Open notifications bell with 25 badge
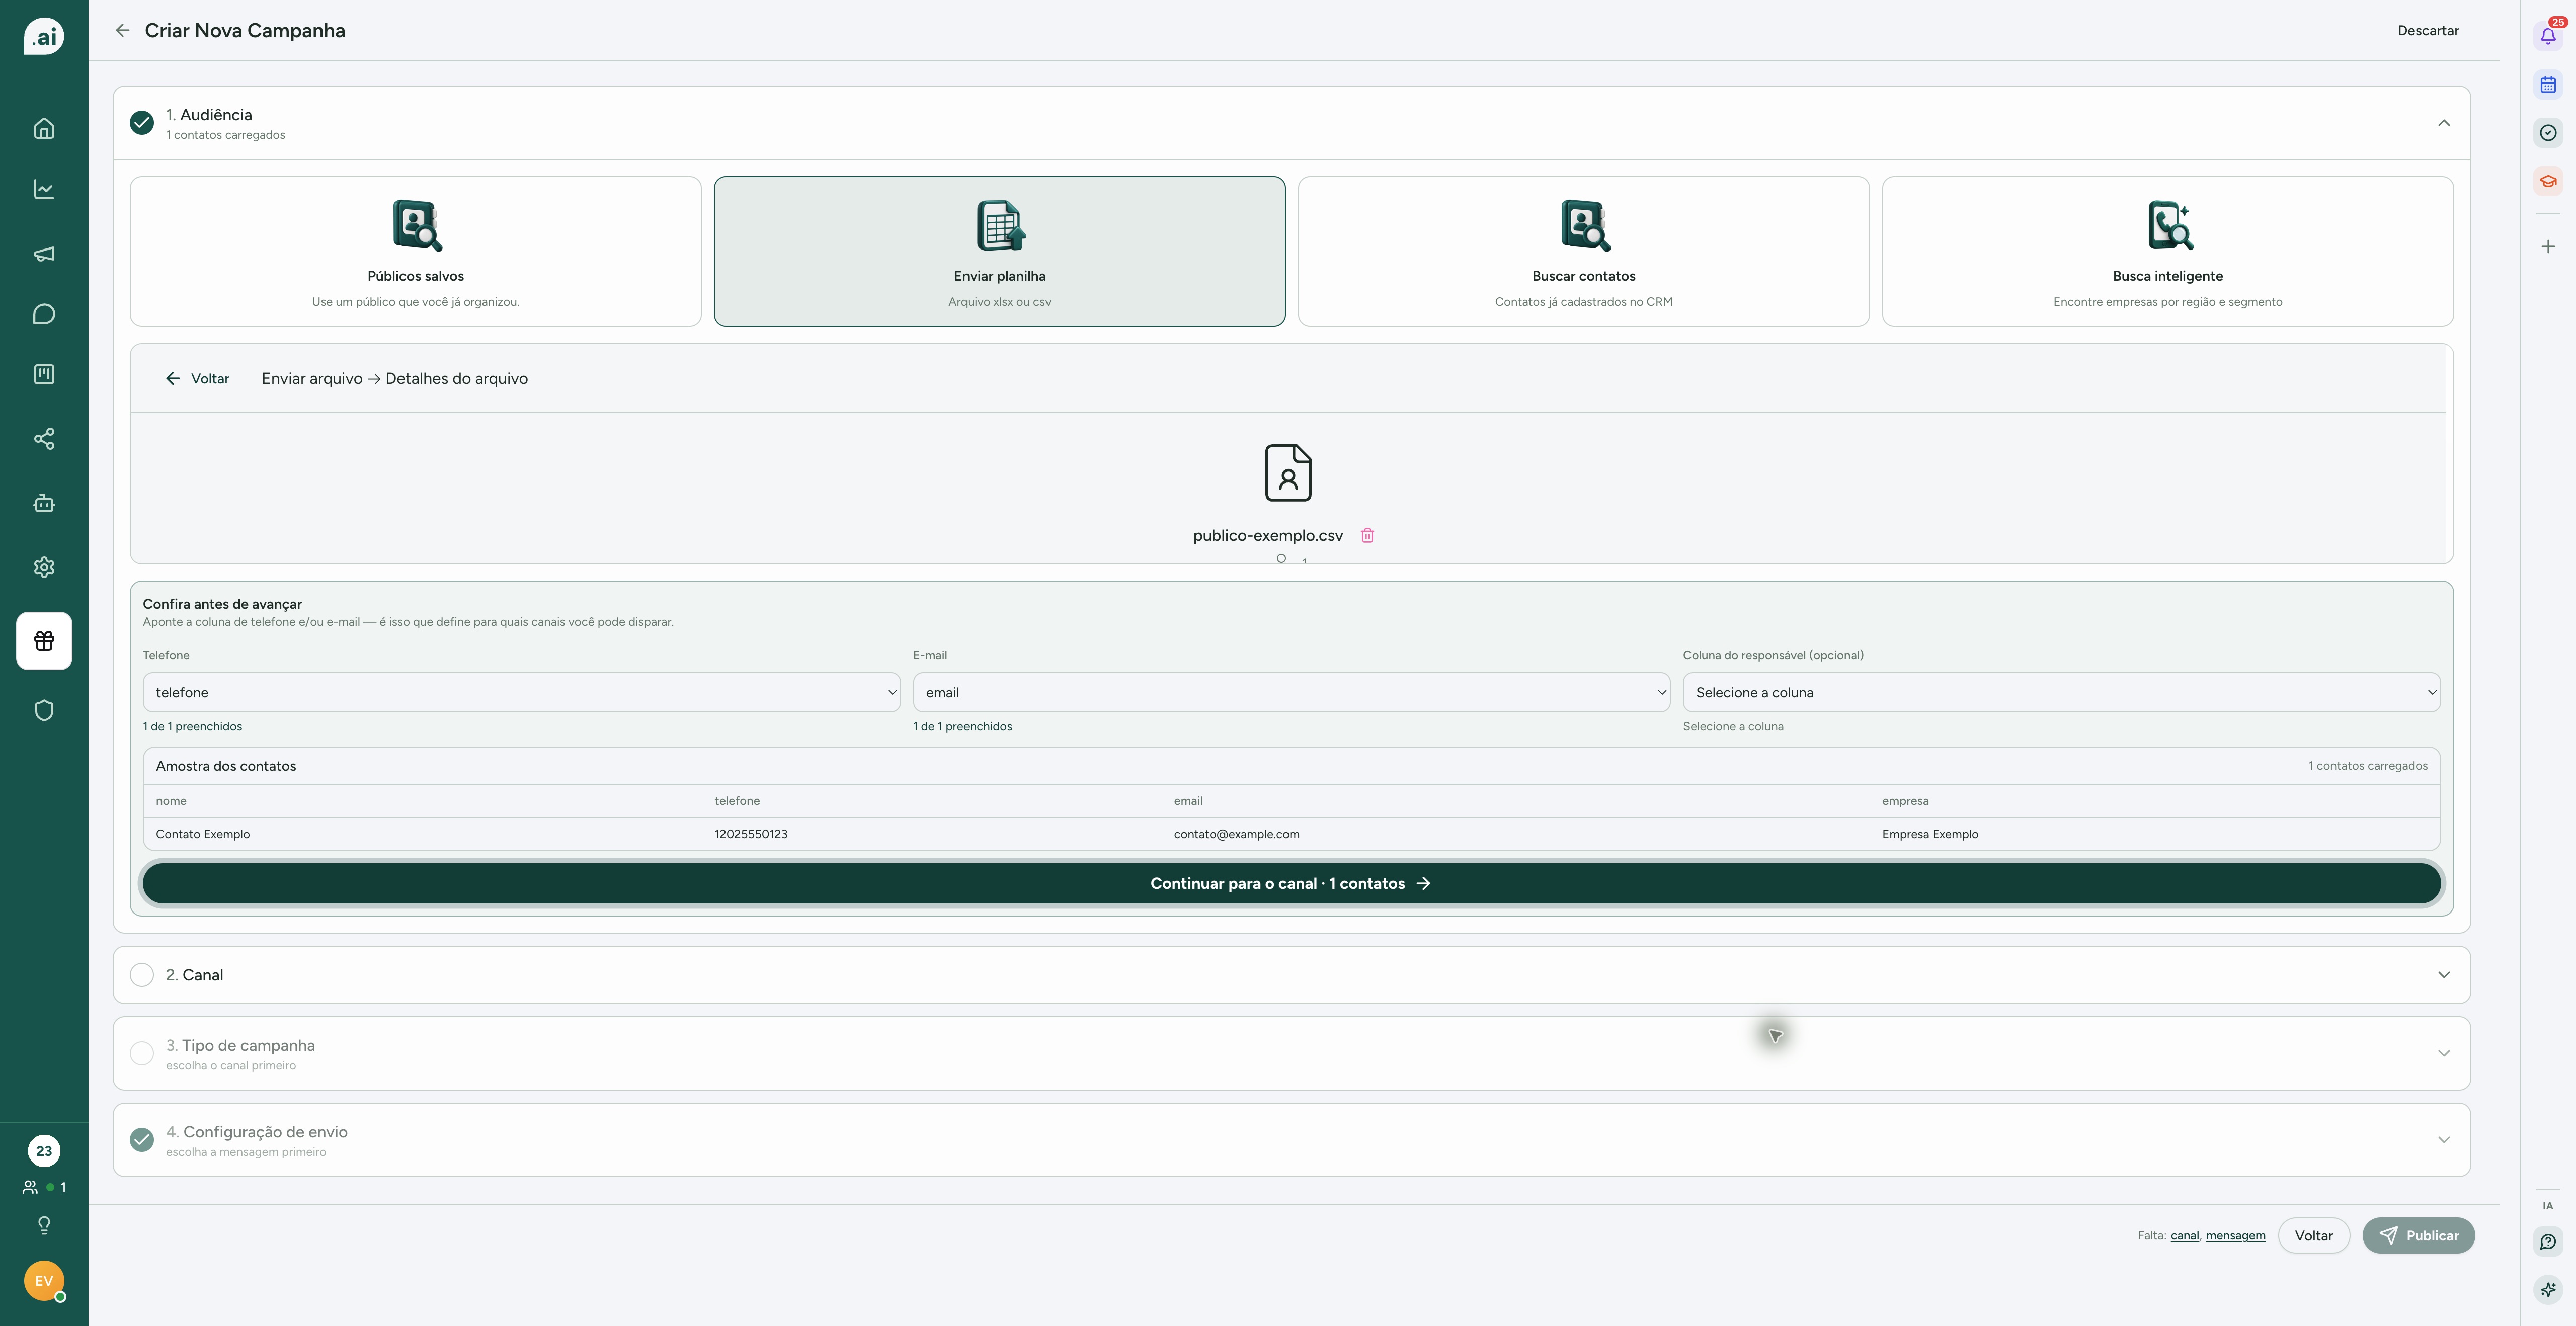The width and height of the screenshot is (2576, 1326). pyautogui.click(x=2548, y=35)
